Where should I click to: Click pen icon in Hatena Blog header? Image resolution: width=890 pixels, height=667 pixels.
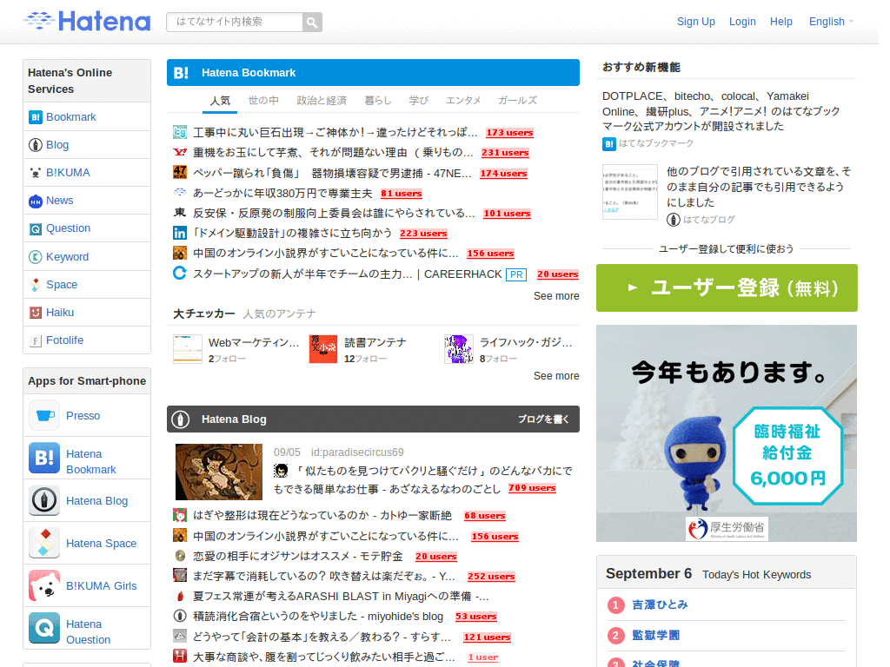(181, 419)
